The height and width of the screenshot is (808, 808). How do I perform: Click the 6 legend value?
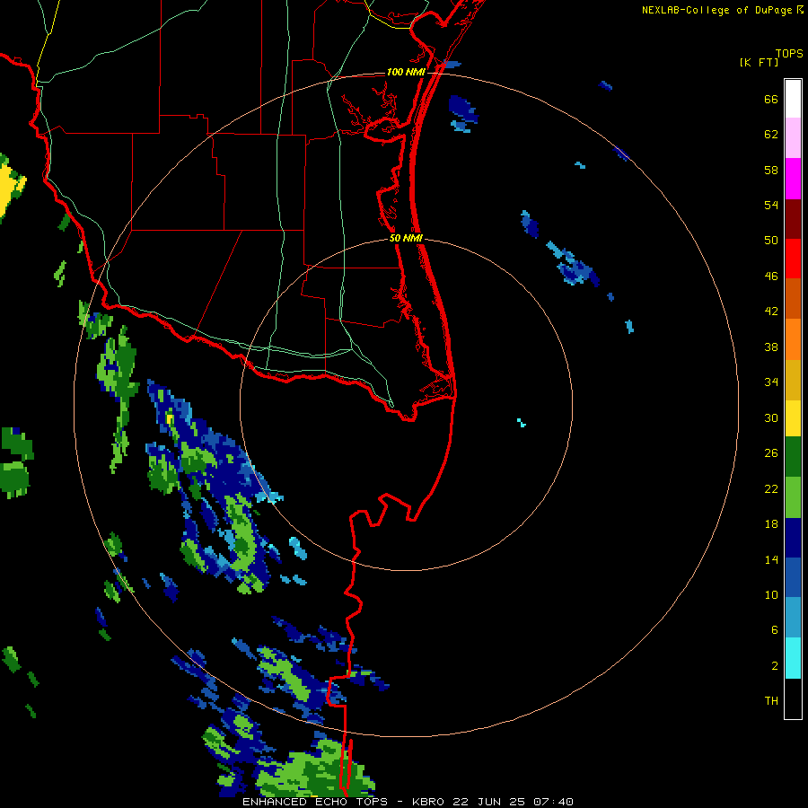pyautogui.click(x=775, y=630)
